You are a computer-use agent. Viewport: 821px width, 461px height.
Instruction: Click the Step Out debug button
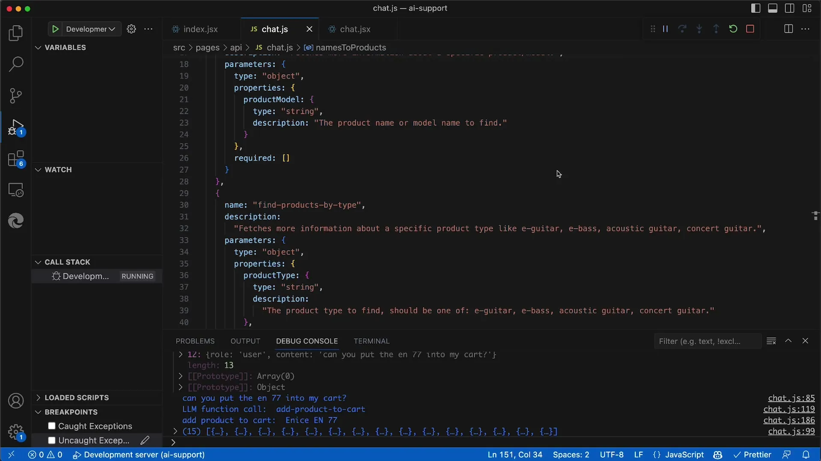coord(716,29)
